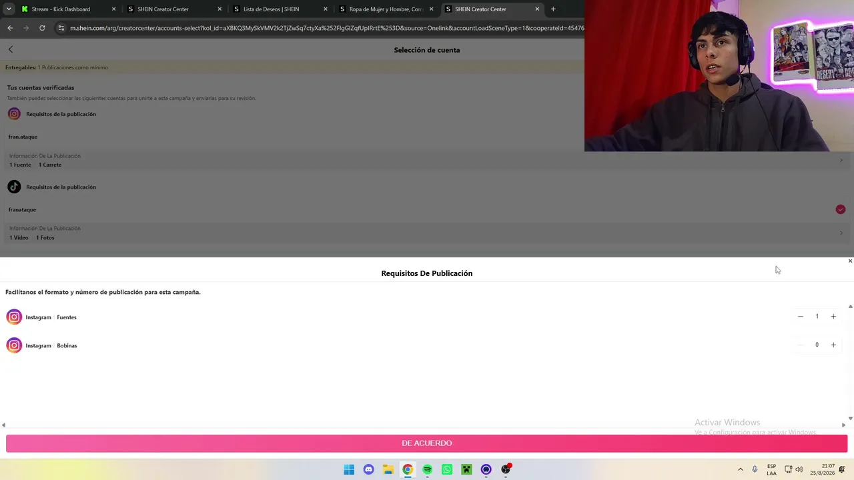Decrease the Instagram Fuentes count
This screenshot has width=854, height=480.
point(801,317)
